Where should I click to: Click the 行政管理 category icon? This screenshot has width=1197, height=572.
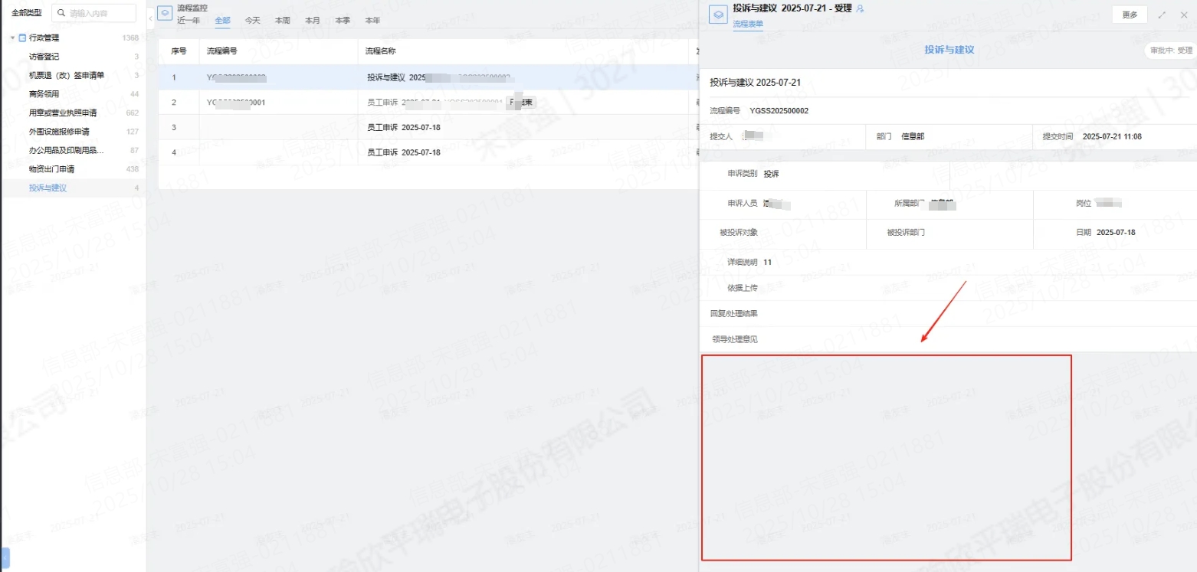22,38
